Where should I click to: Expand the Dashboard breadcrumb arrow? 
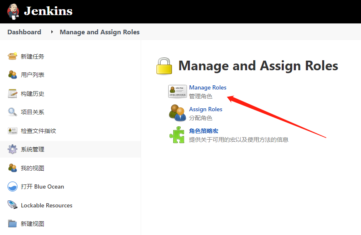(52, 32)
